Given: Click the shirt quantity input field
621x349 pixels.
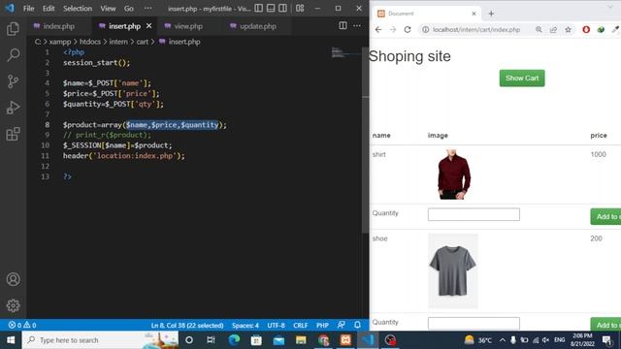Looking at the screenshot, I should [x=474, y=214].
